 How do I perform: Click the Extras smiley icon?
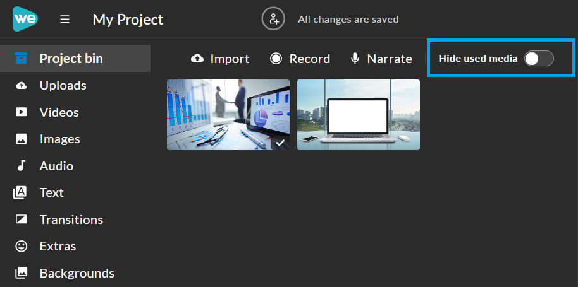[22, 246]
